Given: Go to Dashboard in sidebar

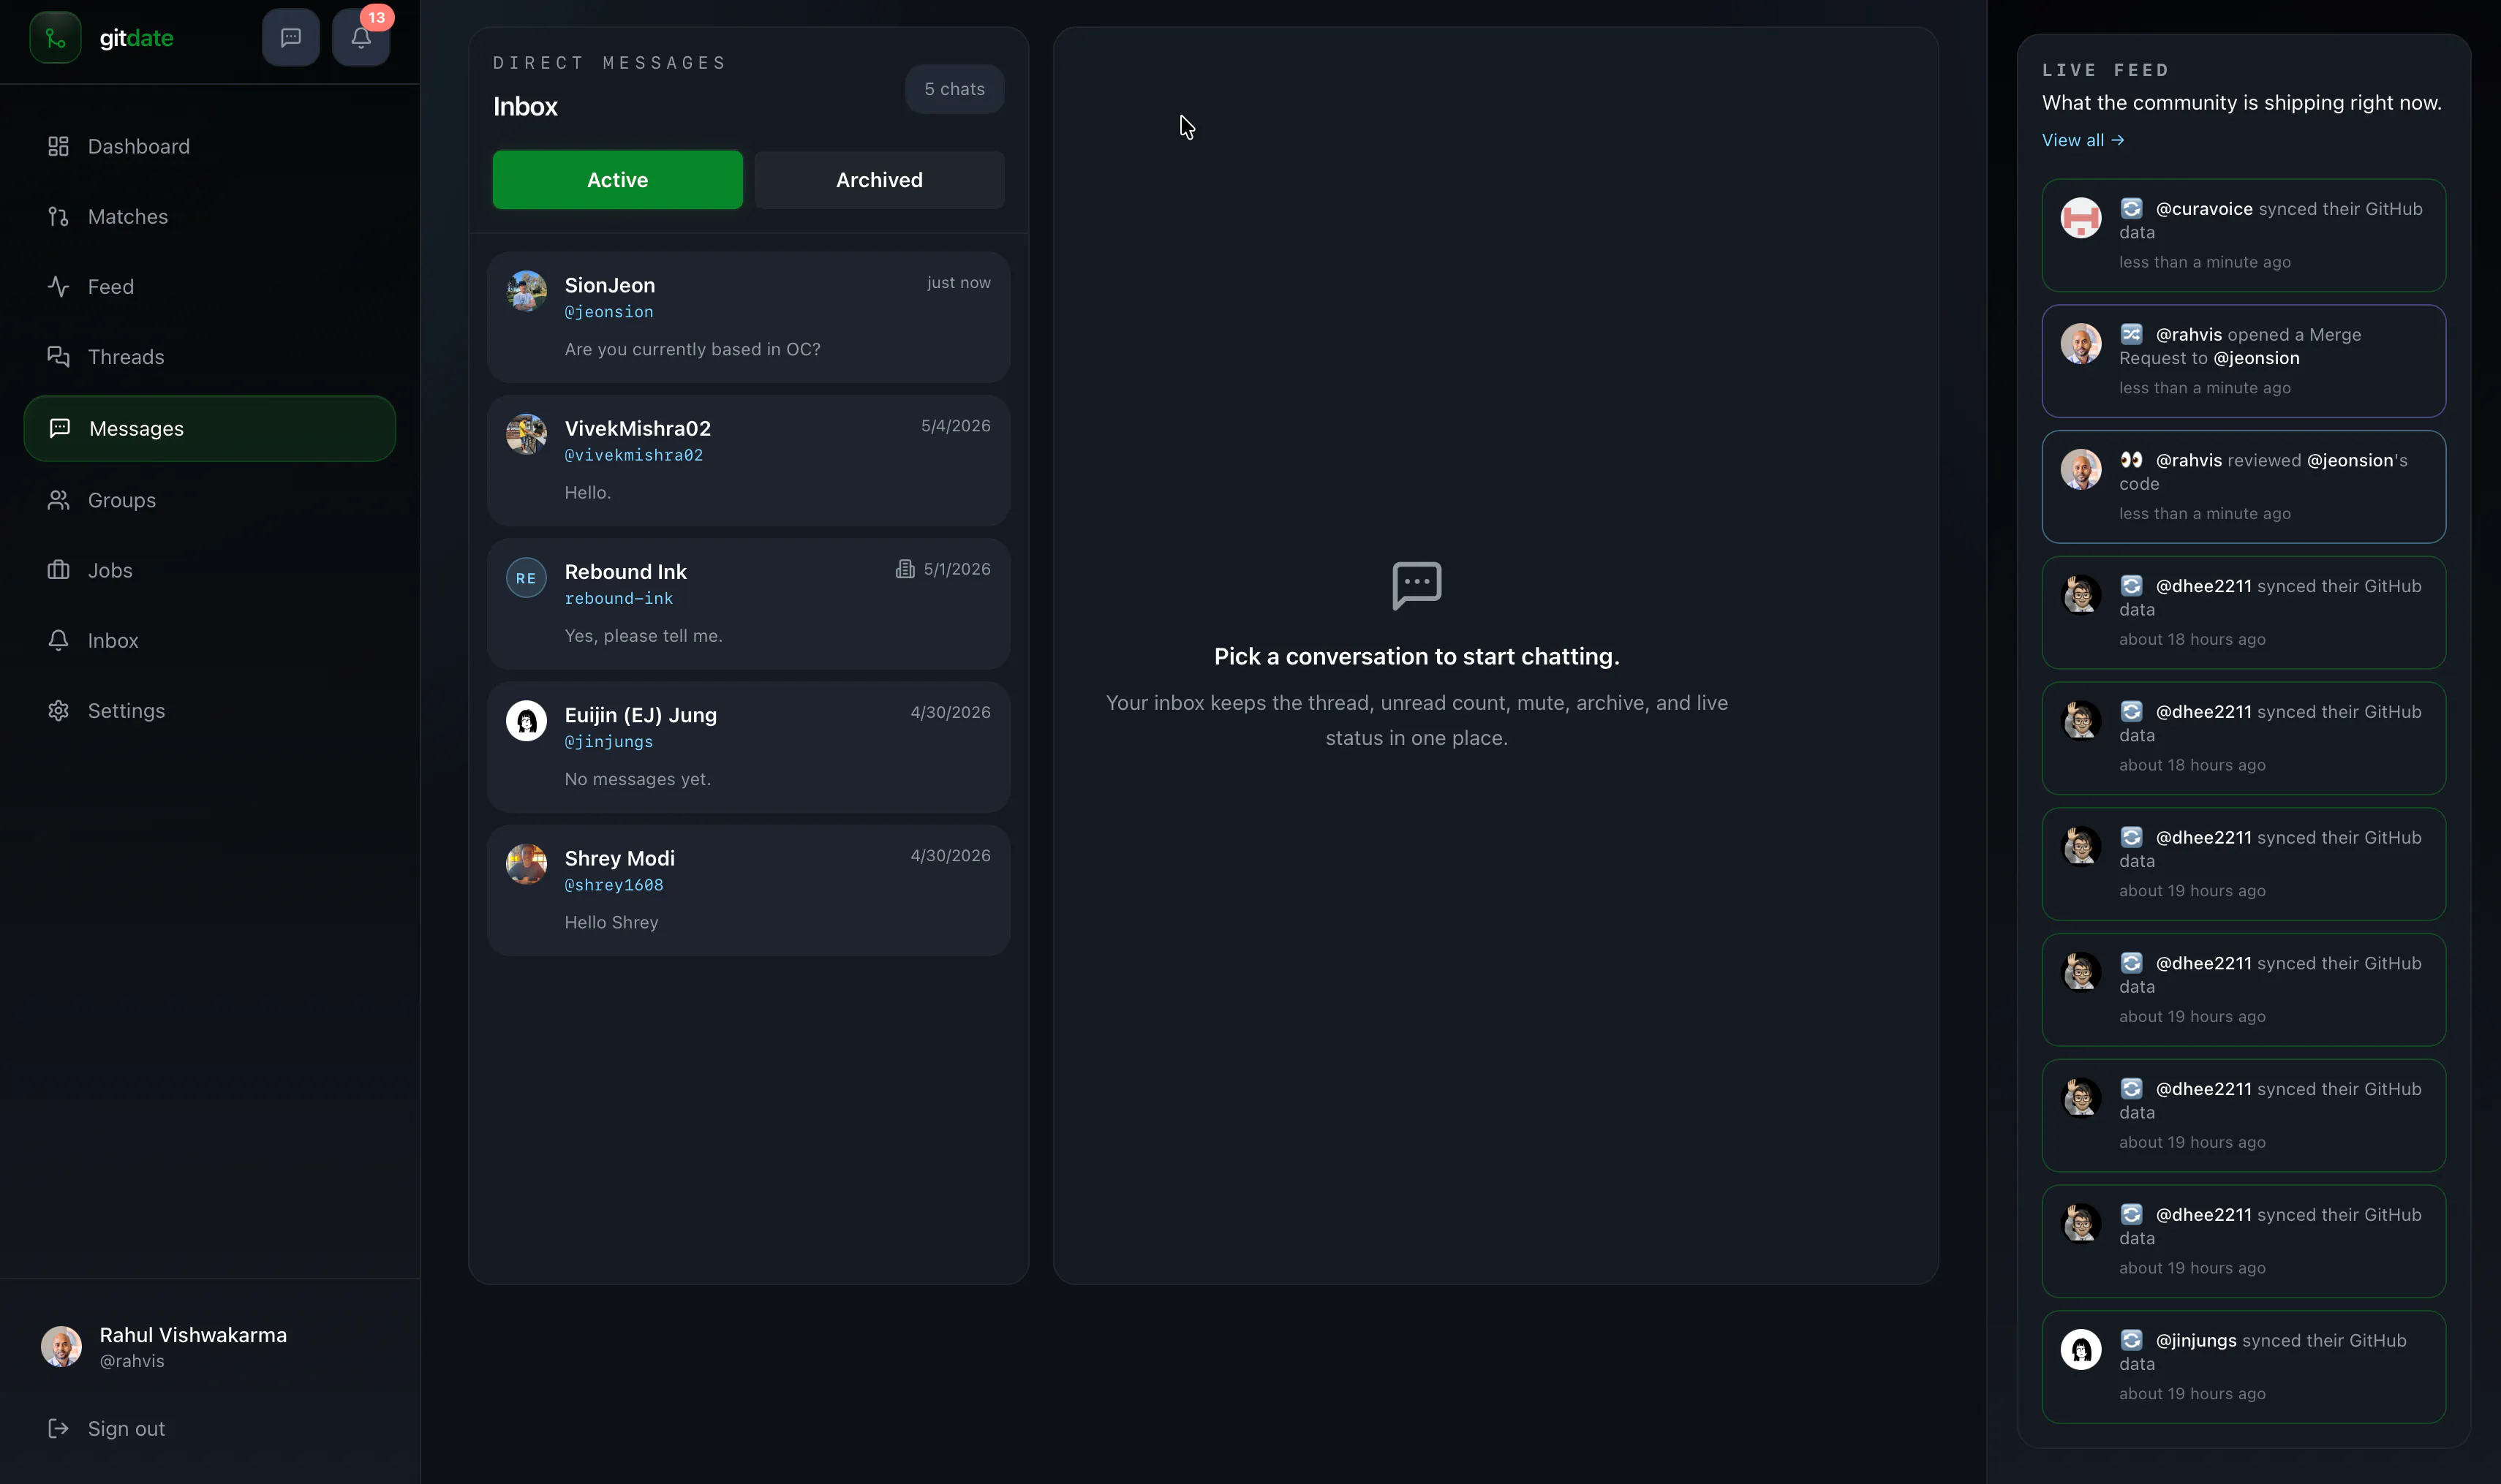Looking at the screenshot, I should pyautogui.click(x=210, y=146).
